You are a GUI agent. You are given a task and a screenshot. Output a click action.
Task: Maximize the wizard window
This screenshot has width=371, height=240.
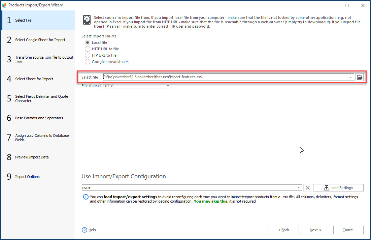coord(347,5)
